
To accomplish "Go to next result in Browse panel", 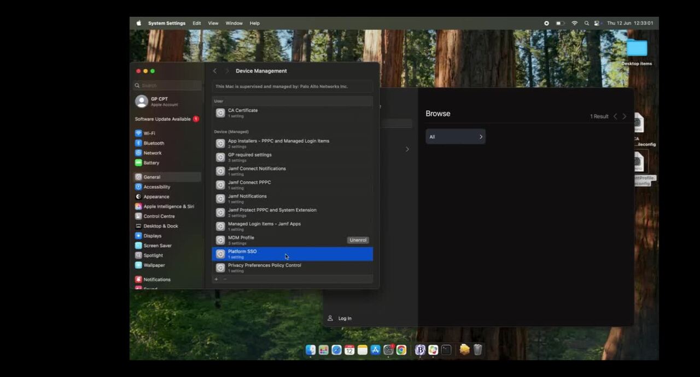I will point(625,116).
